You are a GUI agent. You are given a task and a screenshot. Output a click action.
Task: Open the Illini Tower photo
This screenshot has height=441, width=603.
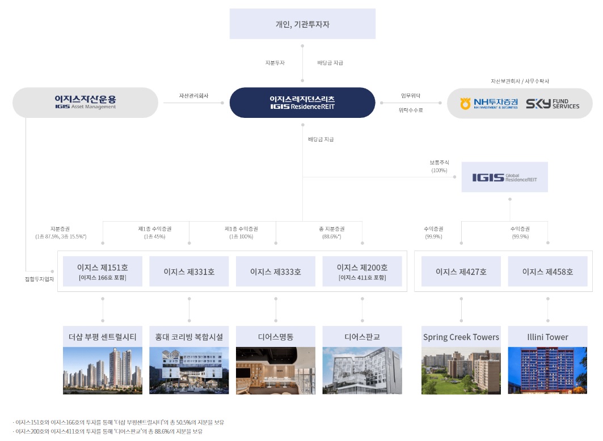[547, 371]
